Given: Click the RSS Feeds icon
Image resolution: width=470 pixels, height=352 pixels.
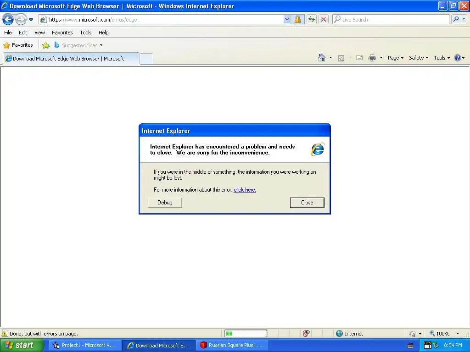Looking at the screenshot, I should point(341,58).
